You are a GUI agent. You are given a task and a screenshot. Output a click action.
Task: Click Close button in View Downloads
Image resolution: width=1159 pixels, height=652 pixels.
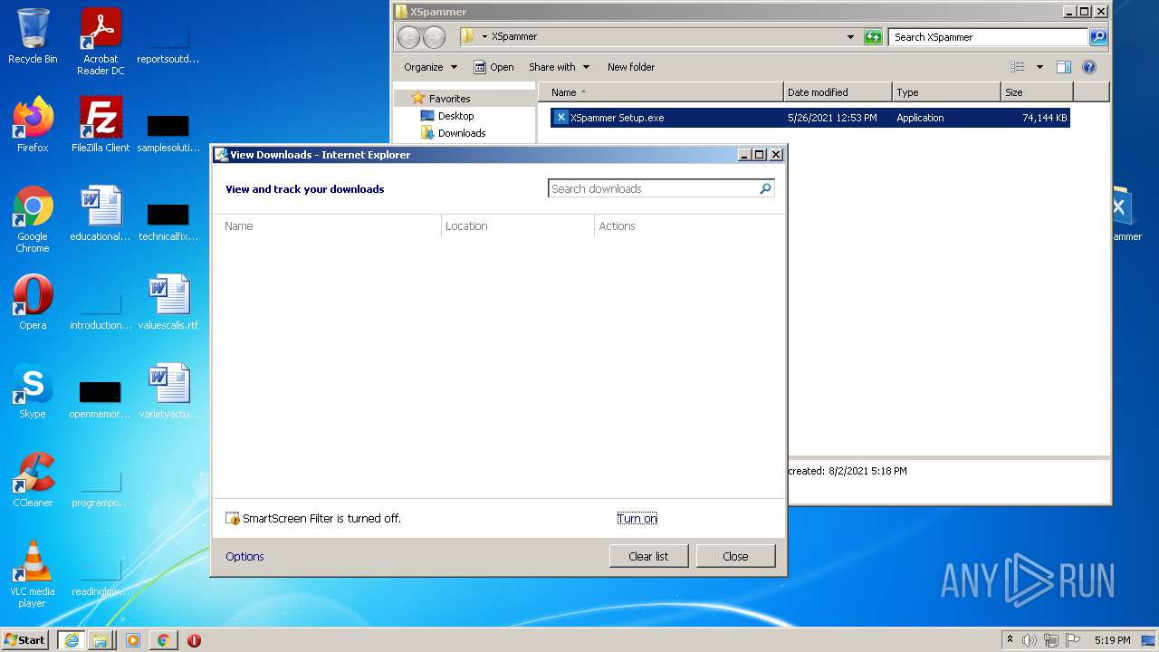pos(735,556)
